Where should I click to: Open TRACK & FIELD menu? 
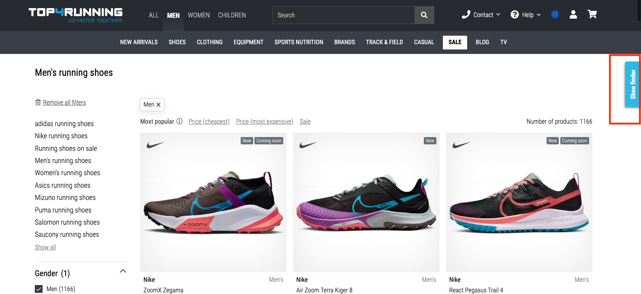point(385,42)
